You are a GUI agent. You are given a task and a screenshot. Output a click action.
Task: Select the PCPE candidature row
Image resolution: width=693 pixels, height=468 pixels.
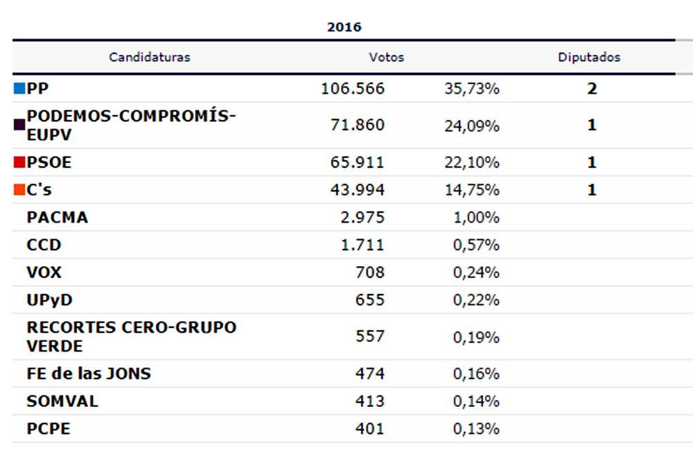coord(48,428)
